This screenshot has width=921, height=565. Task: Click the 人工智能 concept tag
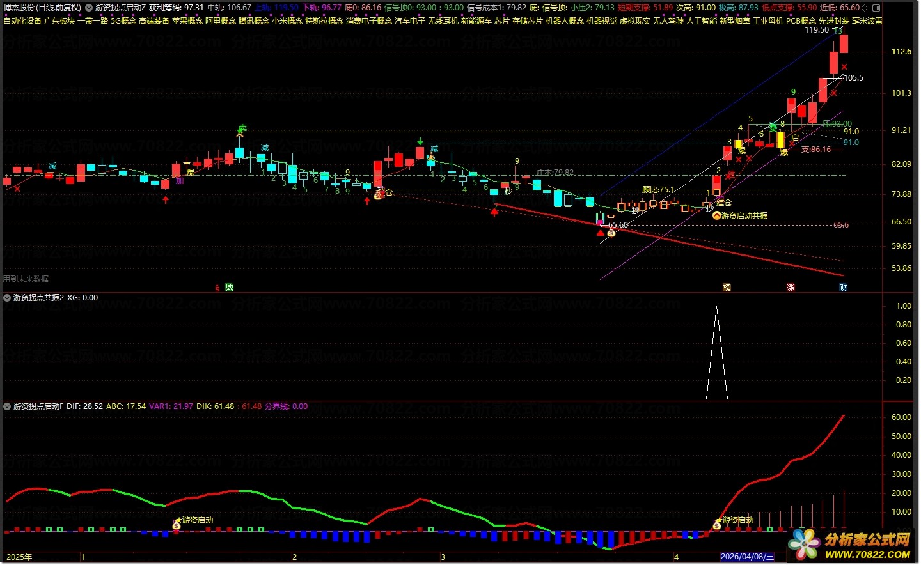point(702,21)
